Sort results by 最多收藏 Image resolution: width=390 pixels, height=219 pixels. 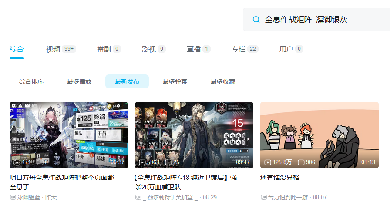pyautogui.click(x=223, y=81)
